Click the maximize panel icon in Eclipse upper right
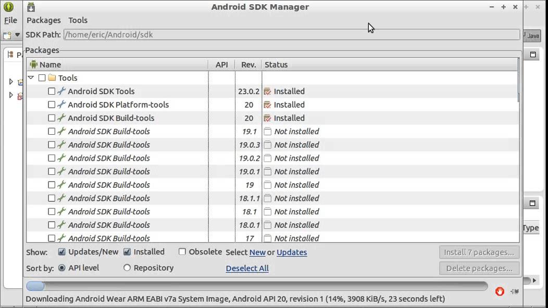 pos(532,55)
